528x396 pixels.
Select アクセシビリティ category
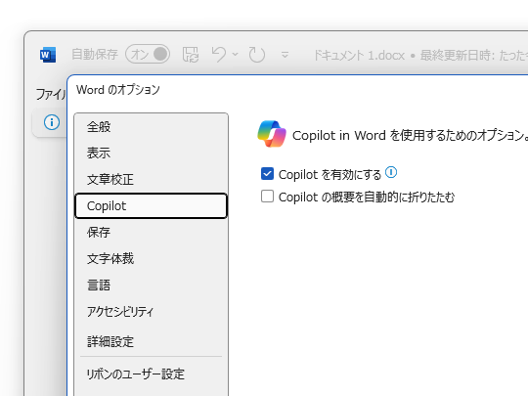coord(151,312)
